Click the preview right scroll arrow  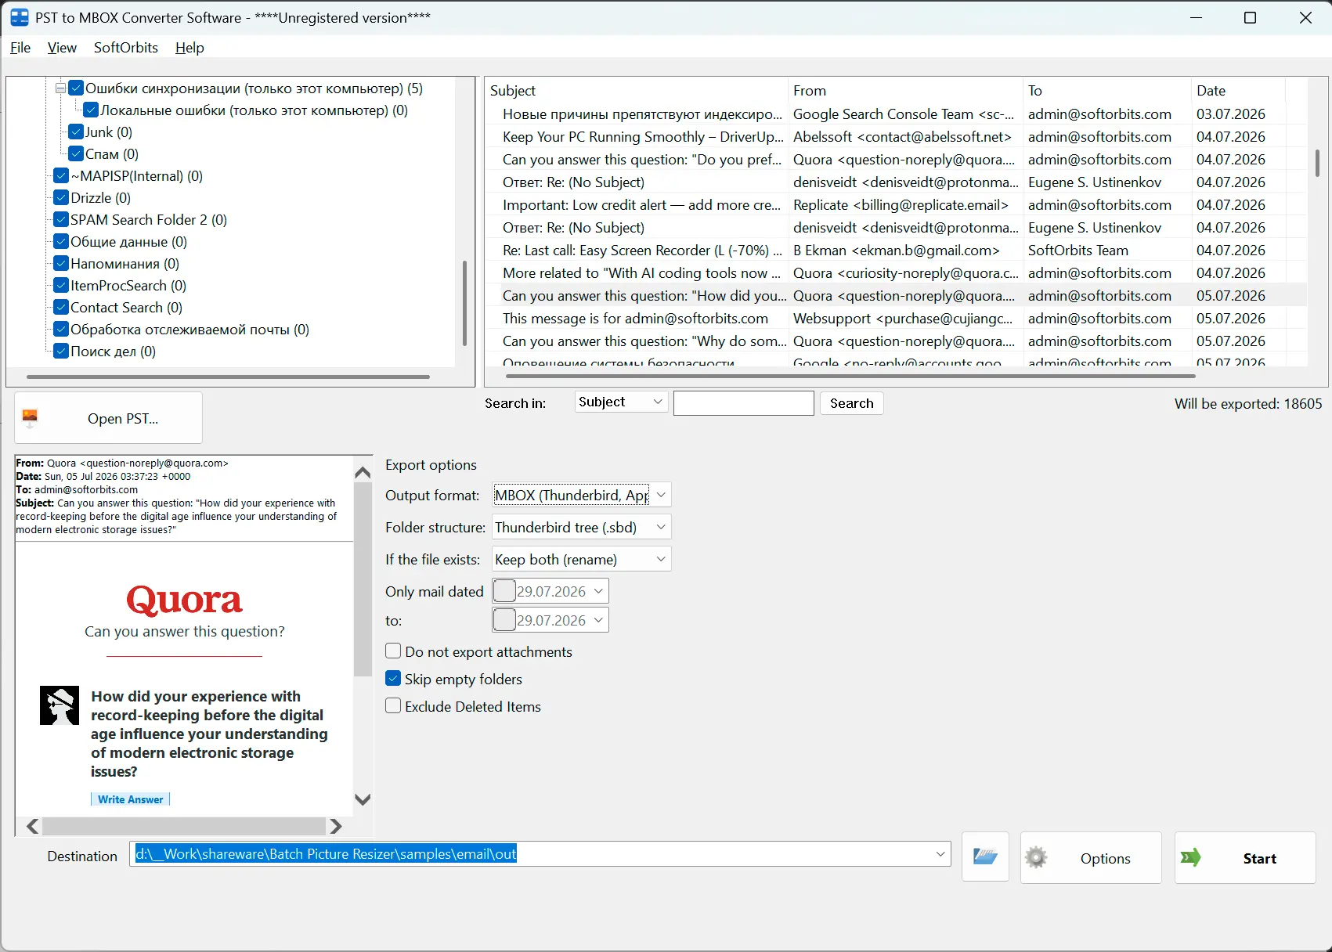click(336, 826)
